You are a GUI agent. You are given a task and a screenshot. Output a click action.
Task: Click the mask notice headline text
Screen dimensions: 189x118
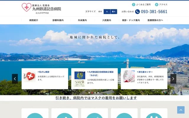96,98
